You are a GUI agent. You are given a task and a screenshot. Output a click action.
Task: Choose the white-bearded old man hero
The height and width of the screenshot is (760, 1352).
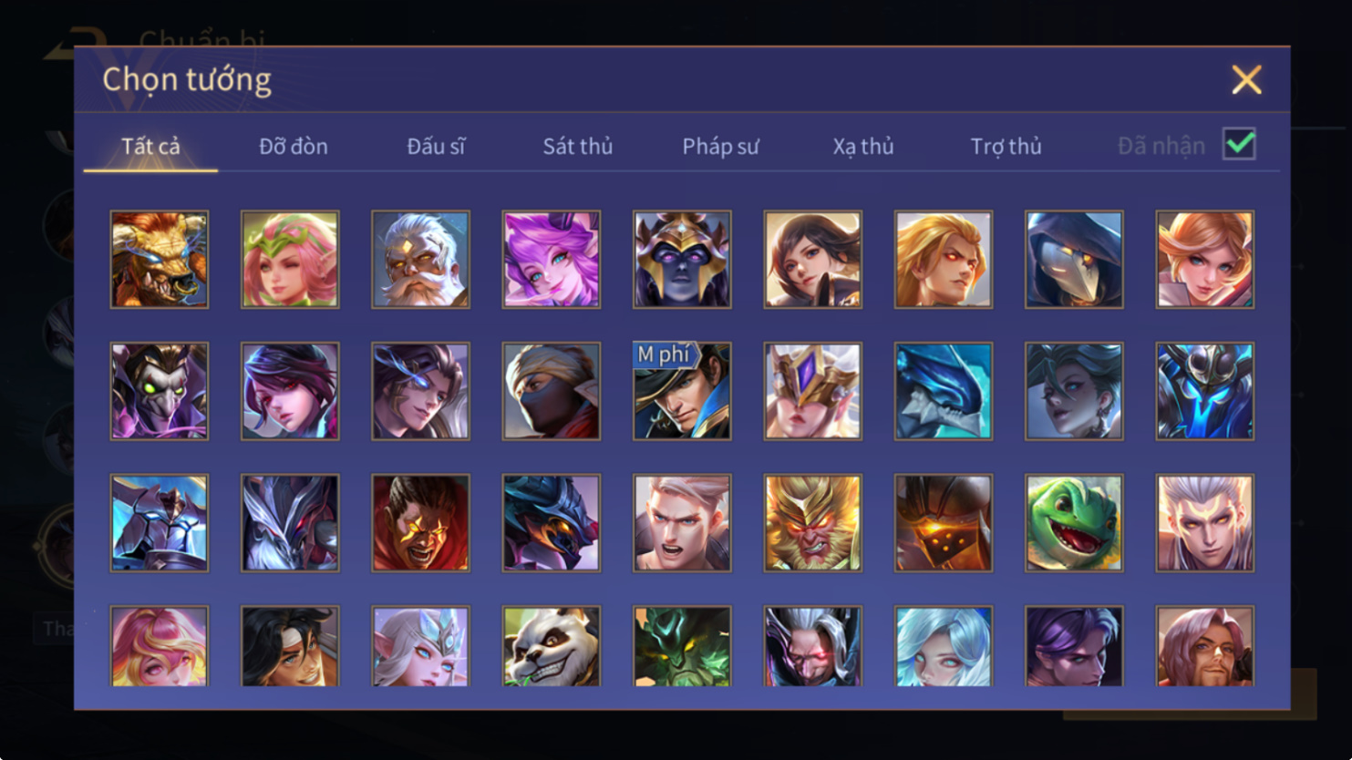(x=420, y=260)
